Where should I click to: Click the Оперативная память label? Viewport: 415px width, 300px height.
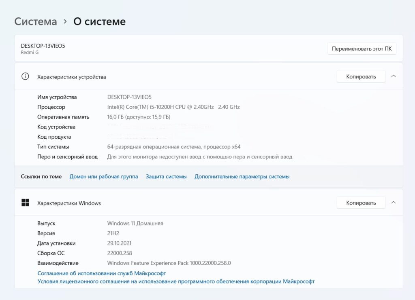63,117
